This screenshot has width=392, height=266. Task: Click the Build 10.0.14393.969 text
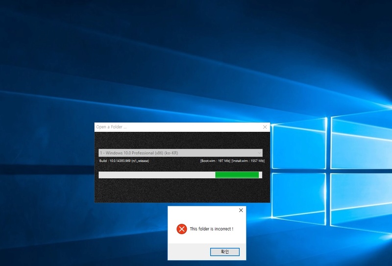[124, 161]
